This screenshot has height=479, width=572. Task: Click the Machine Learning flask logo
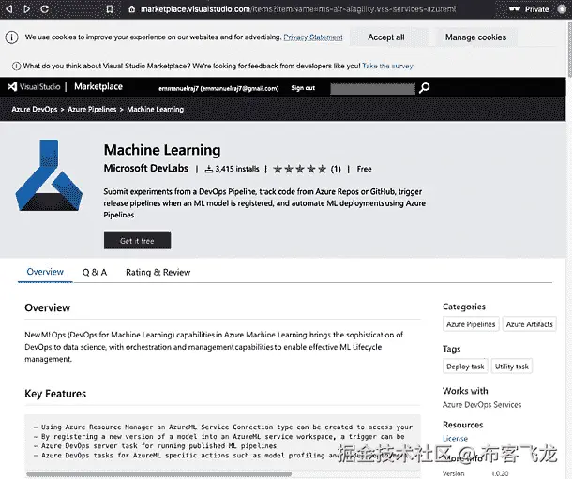pyautogui.click(x=49, y=175)
